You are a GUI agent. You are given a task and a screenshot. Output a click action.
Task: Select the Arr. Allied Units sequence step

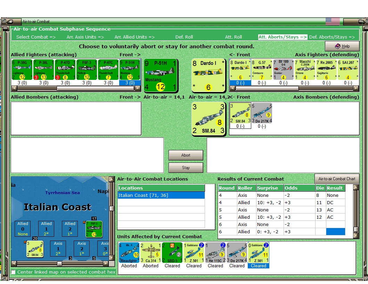(x=134, y=37)
